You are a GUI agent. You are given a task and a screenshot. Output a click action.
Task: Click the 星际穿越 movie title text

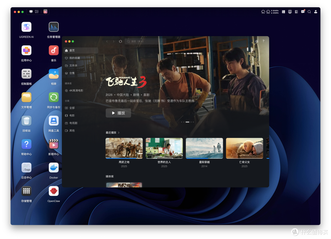point(204,162)
